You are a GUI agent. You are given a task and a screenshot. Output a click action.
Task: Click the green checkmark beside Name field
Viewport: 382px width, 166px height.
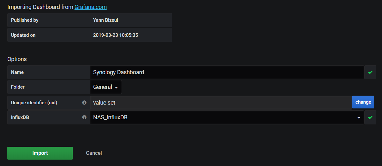[x=370, y=72]
